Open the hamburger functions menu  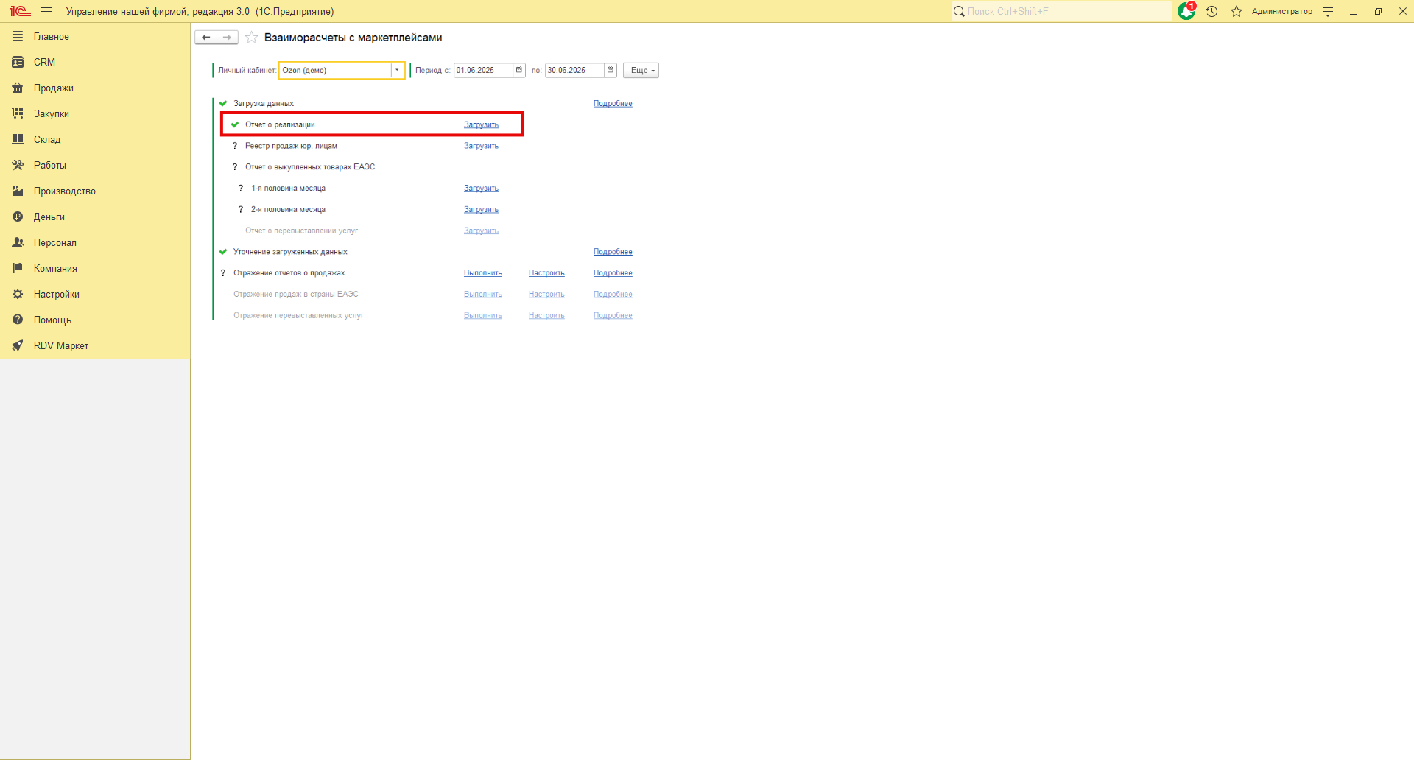point(46,11)
